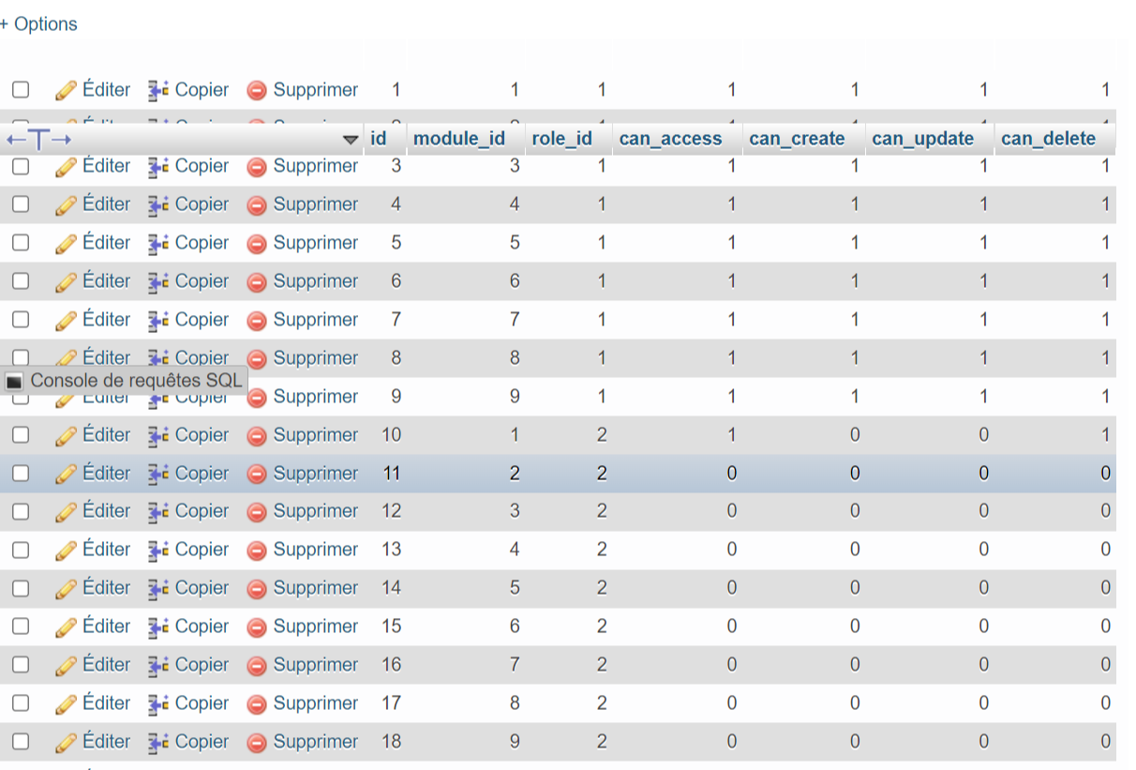Image resolution: width=1136 pixels, height=770 pixels.
Task: Click can_access value 1 in row id 10
Action: click(x=732, y=435)
